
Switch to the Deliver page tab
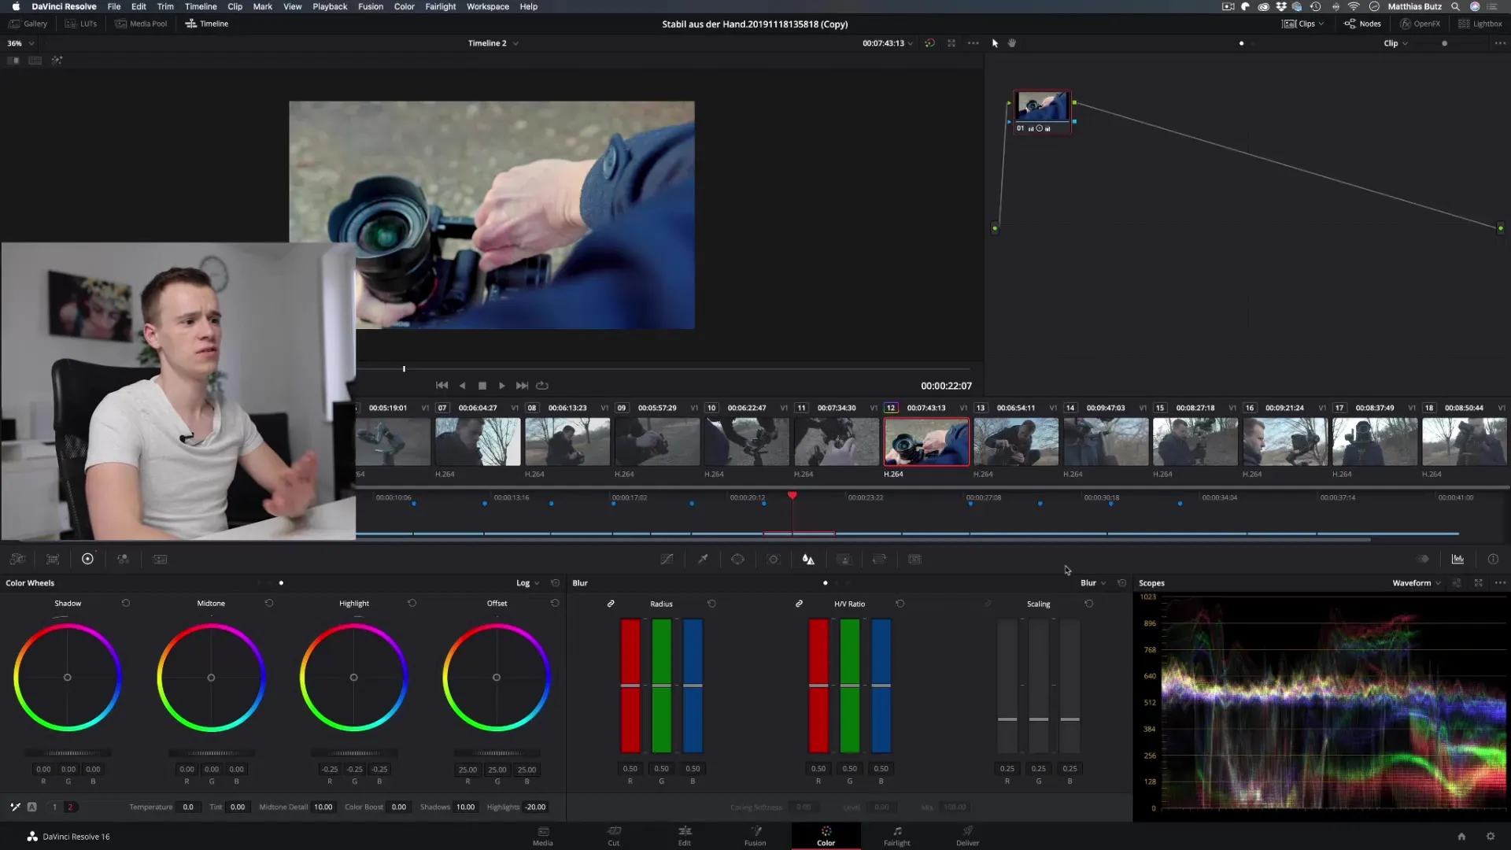[x=968, y=836]
